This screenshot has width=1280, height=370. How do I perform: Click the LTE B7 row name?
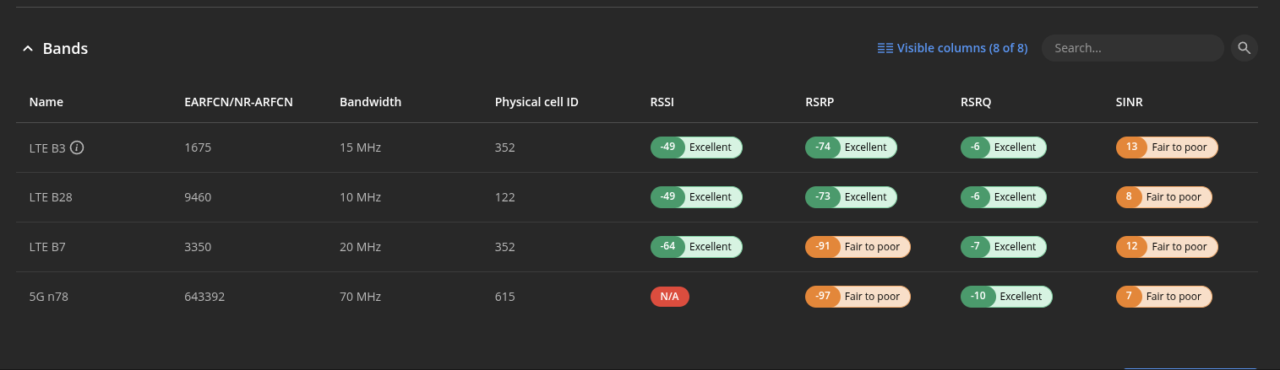click(47, 247)
